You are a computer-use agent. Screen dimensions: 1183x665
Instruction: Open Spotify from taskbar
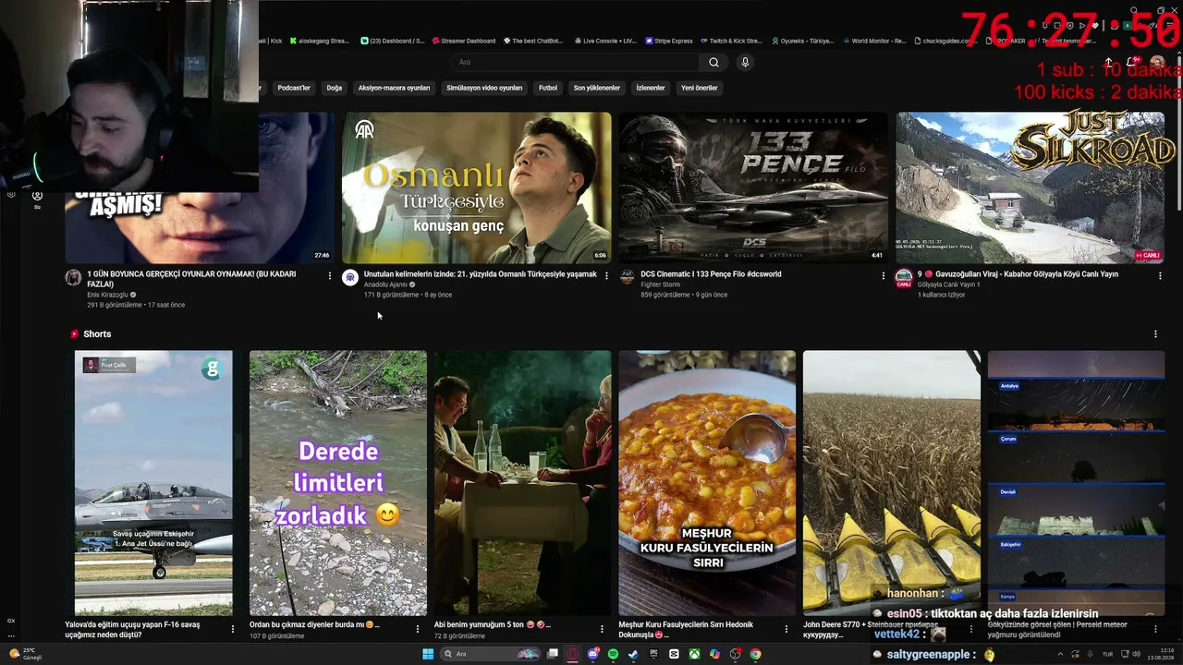coord(613,654)
